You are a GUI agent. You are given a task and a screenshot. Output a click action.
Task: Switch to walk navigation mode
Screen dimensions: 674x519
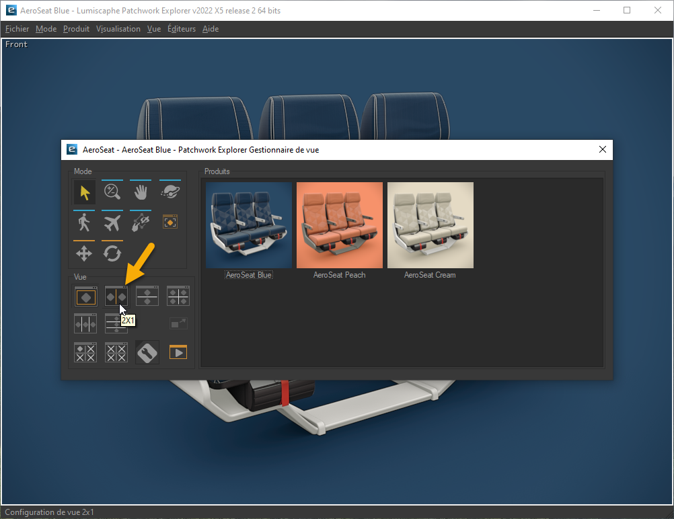pos(83,222)
